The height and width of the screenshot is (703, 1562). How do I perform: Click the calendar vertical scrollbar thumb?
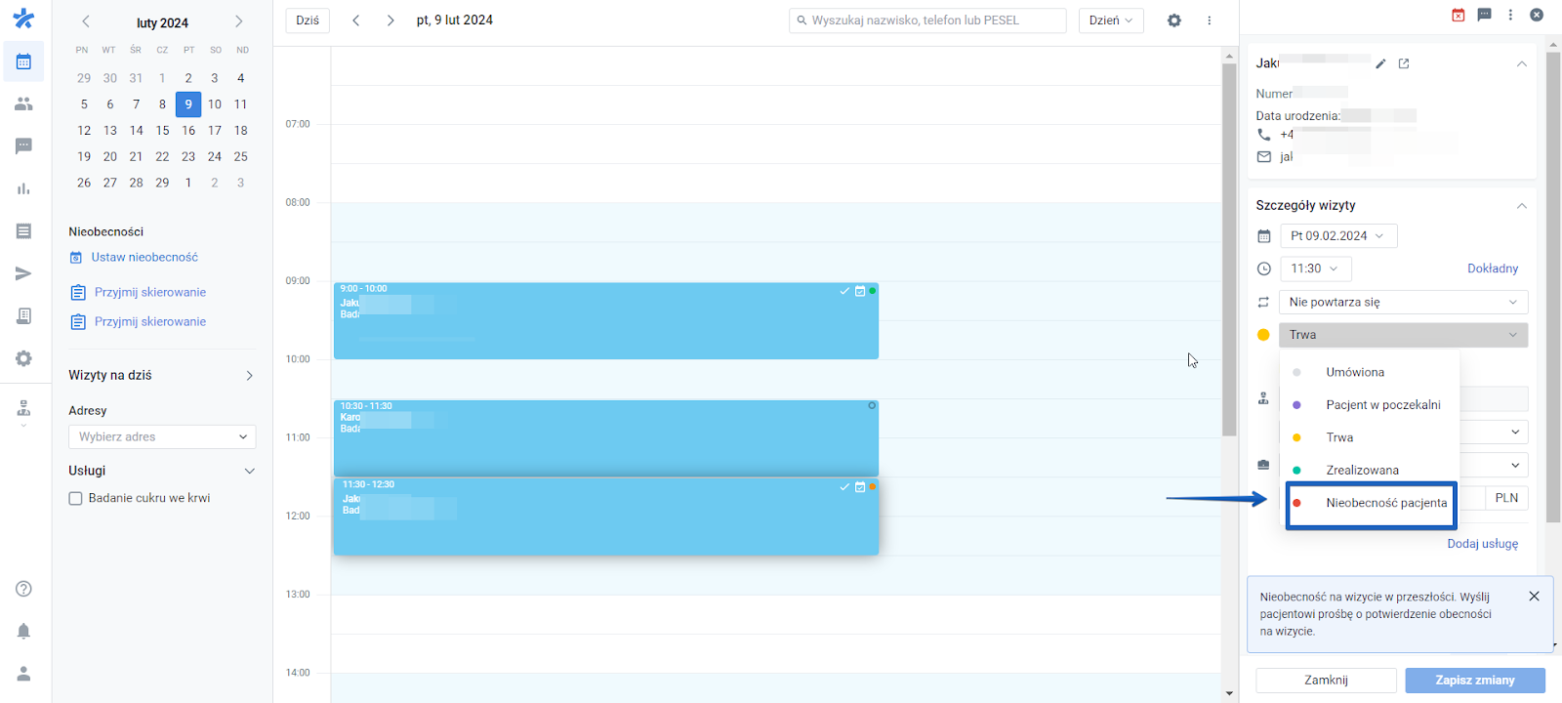[1229, 249]
